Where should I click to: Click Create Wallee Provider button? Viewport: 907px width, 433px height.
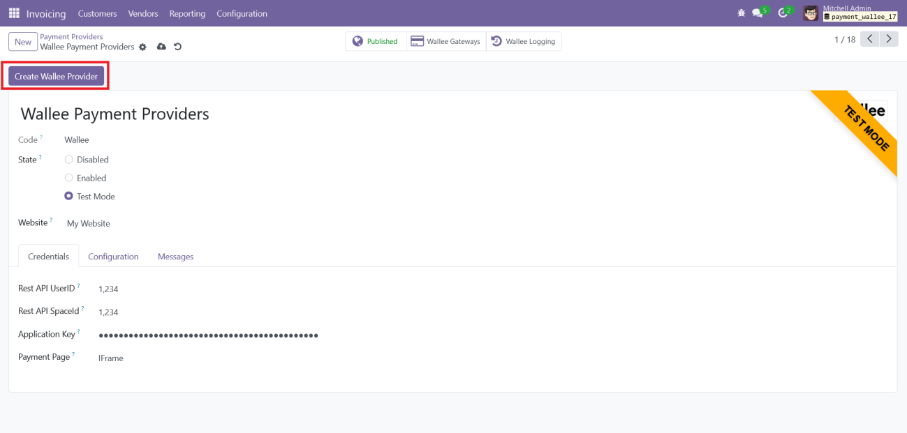[x=57, y=76]
